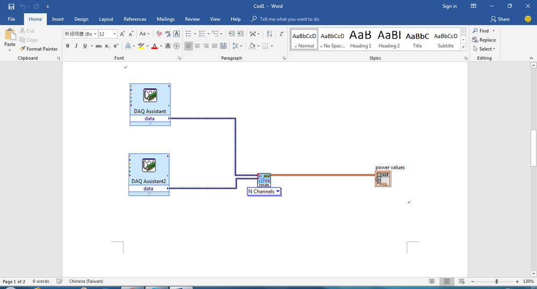Toggle underline formatting
This screenshot has width=537, height=289.
pos(85,46)
